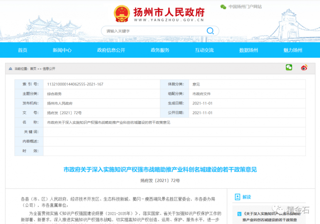Click the 体裁分类 label cell
This screenshot has height=224, width=320.
[174, 84]
